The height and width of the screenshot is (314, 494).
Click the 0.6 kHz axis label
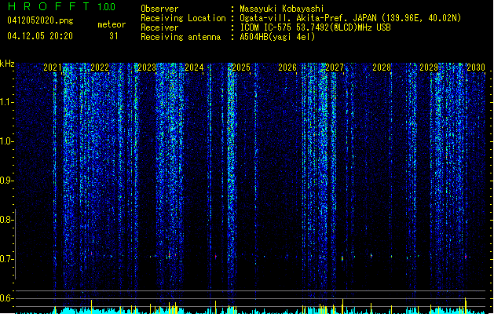(x=7, y=298)
